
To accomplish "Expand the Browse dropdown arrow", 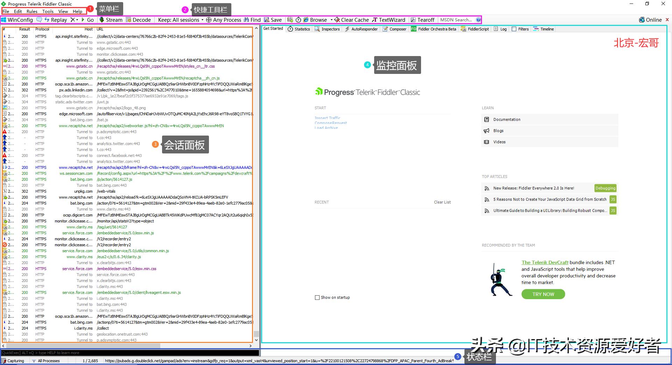I will 331,20.
